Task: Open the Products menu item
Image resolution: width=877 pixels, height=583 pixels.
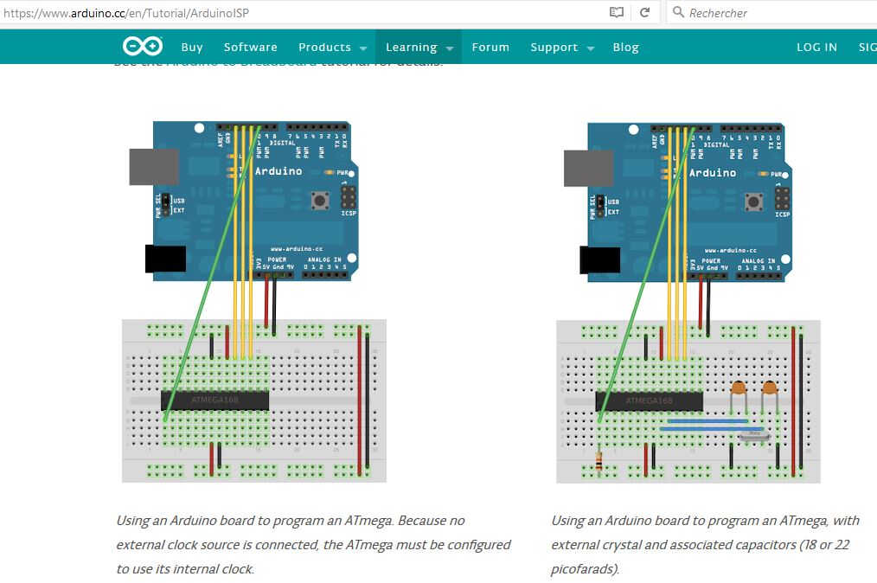Action: point(324,47)
